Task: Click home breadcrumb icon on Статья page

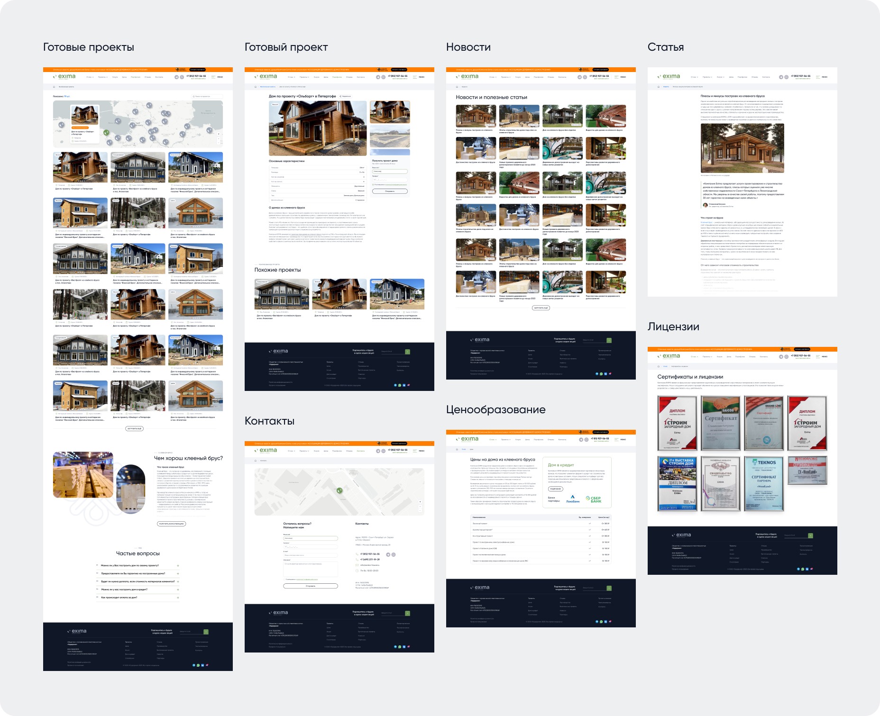Action: coord(658,87)
